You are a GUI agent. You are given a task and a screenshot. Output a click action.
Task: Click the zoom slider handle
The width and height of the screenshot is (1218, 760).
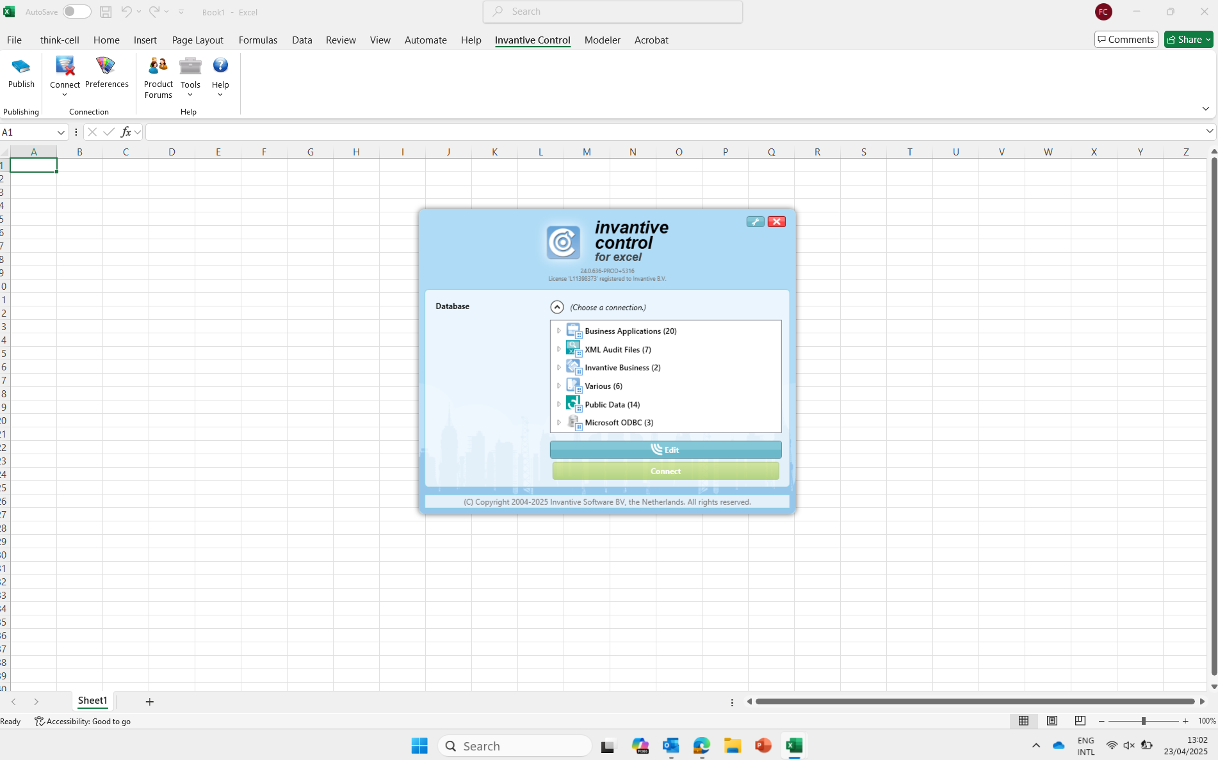1143,721
